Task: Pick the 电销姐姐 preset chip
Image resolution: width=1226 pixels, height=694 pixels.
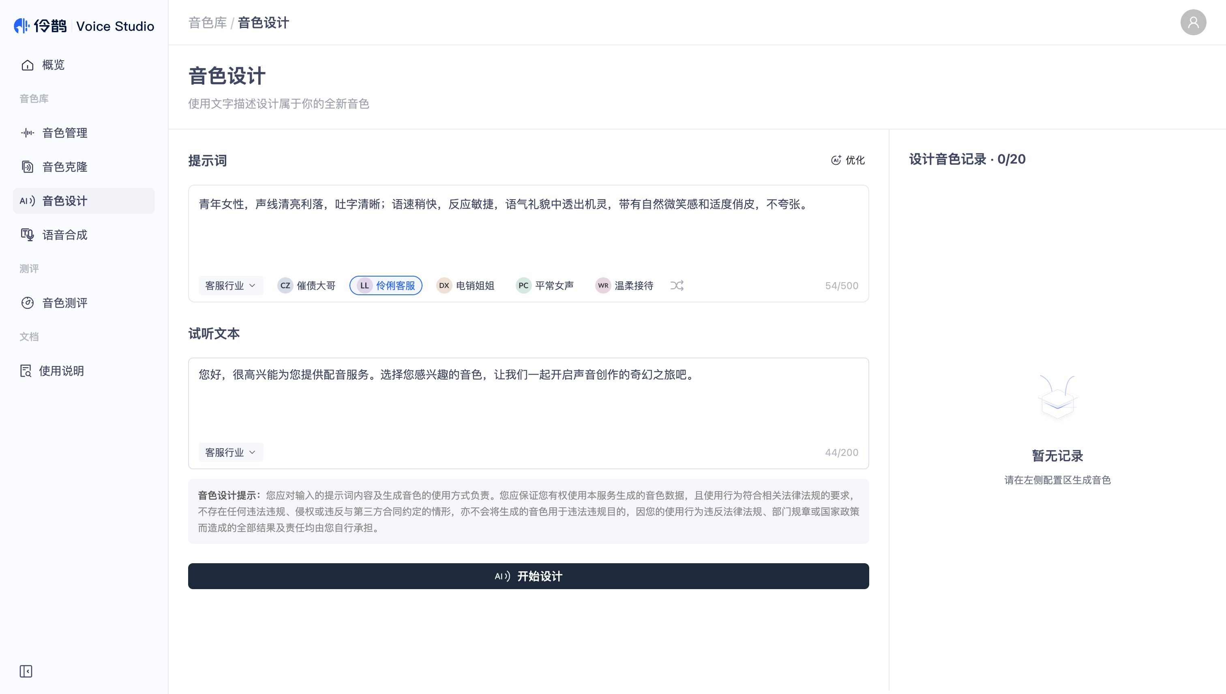Action: tap(465, 285)
